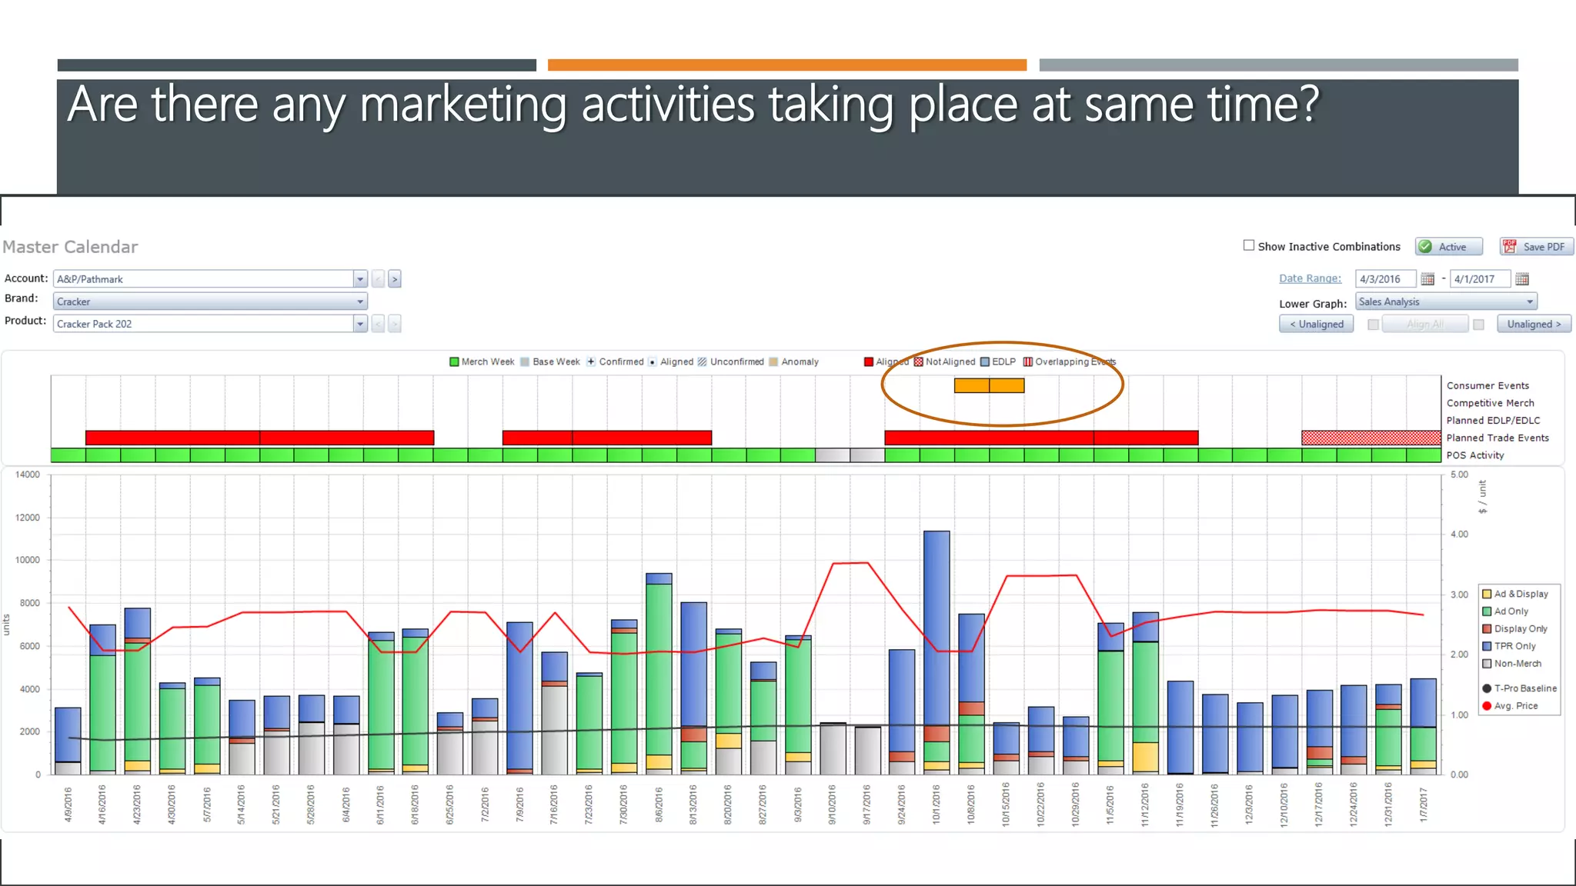Screen dimensions: 1576x886
Task: Click the Planned Trade Events row label
Action: pyautogui.click(x=1498, y=438)
